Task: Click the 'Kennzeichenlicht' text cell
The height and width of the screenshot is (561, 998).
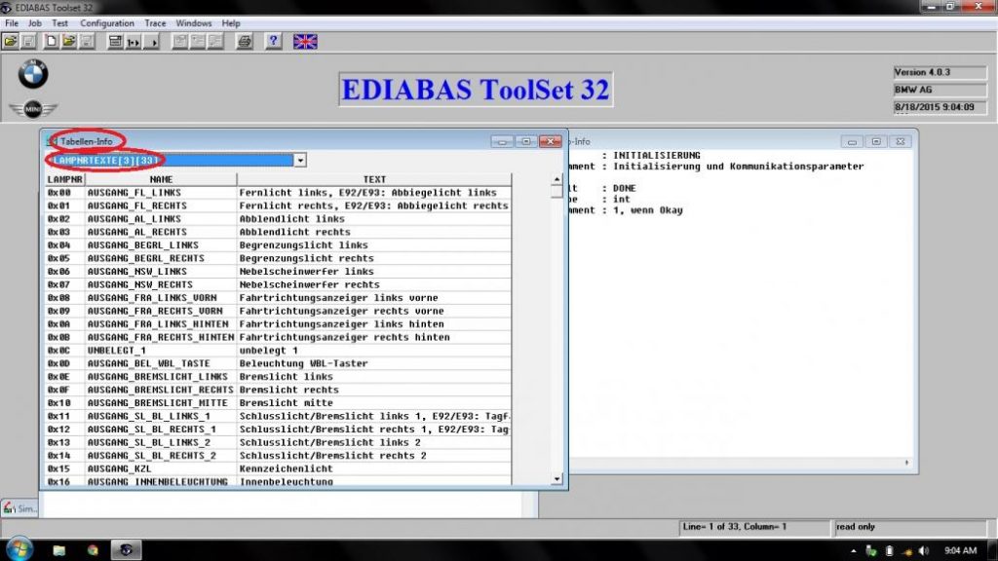Action: (374, 468)
